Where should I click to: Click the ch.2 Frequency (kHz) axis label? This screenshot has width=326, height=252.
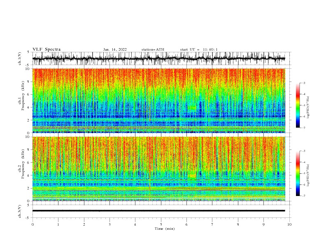coord(21,163)
